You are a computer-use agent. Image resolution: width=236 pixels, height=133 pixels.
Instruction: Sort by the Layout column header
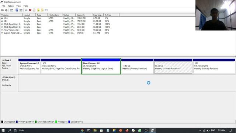tap(29, 15)
